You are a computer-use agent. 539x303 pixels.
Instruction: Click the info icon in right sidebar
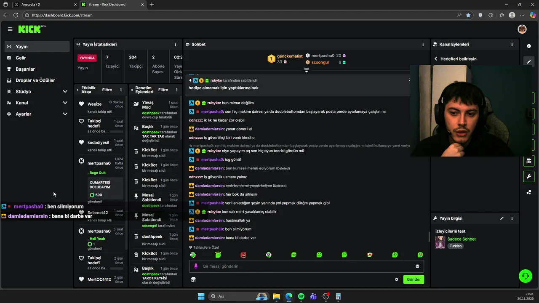[x=529, y=46]
